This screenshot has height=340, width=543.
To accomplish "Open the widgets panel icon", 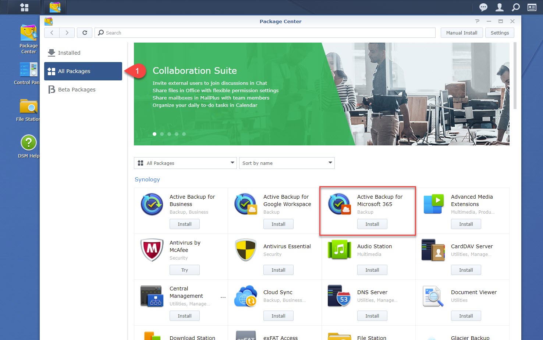I will pos(532,7).
